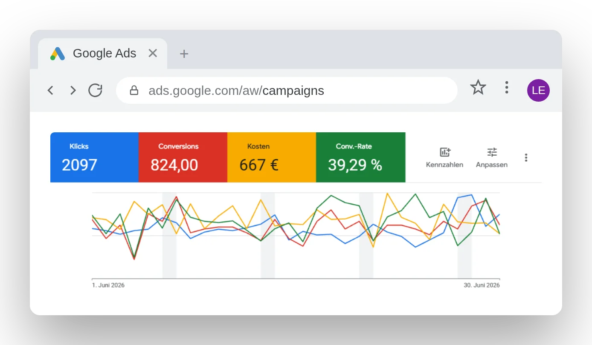The image size is (592, 345).
Task: Go forward with the browser forward arrow
Action: pos(73,90)
